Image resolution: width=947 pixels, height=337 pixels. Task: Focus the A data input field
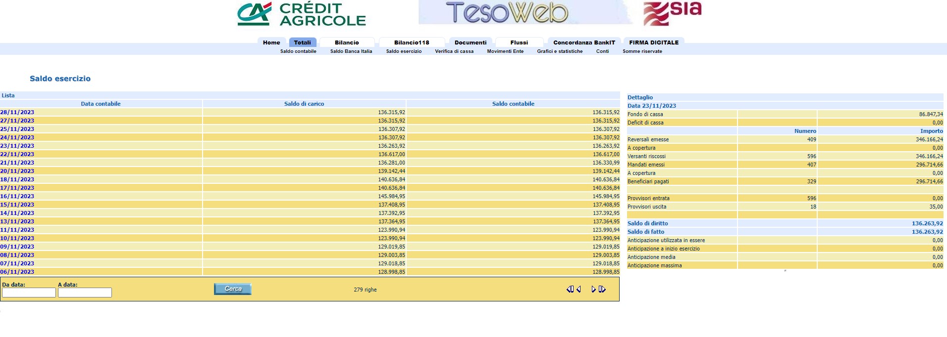click(85, 293)
